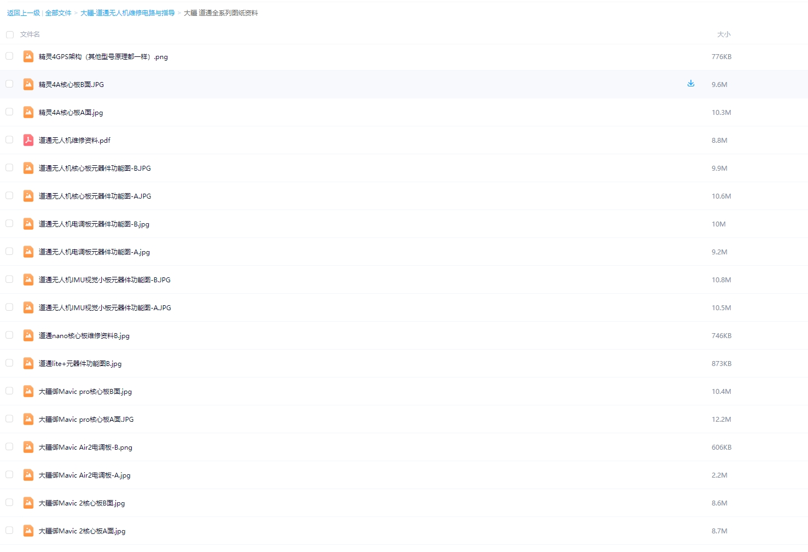The height and width of the screenshot is (552, 808).
Task: Click image icon of 精灵4A核心板A面.jpg
Action: coord(28,112)
